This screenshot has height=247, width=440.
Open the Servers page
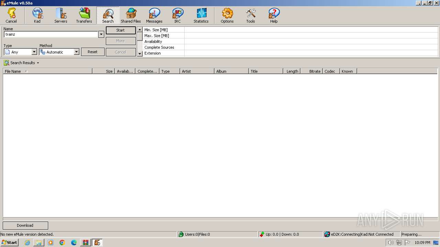click(60, 15)
